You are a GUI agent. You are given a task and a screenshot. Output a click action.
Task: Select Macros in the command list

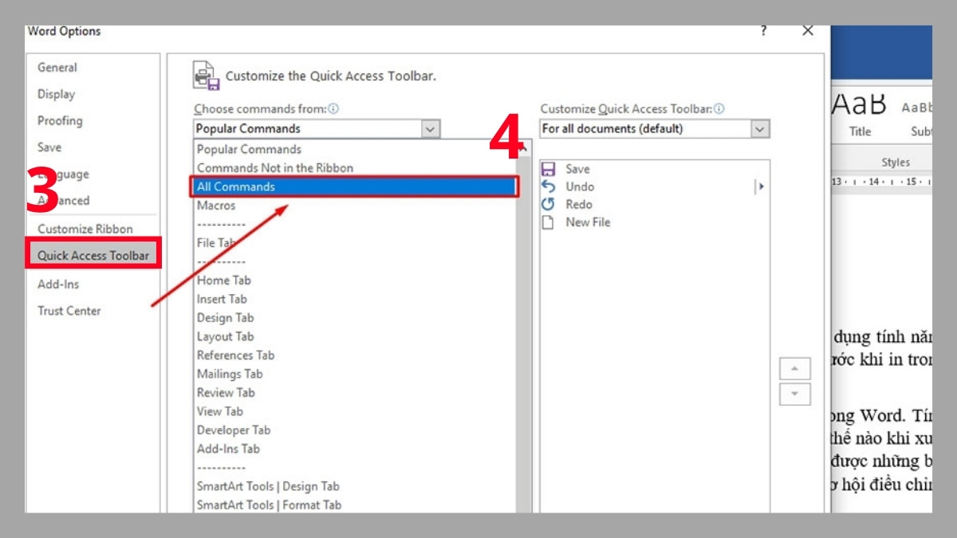point(215,205)
